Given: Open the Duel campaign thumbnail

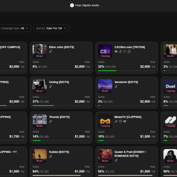Looking at the screenshot, I should 170,86.
